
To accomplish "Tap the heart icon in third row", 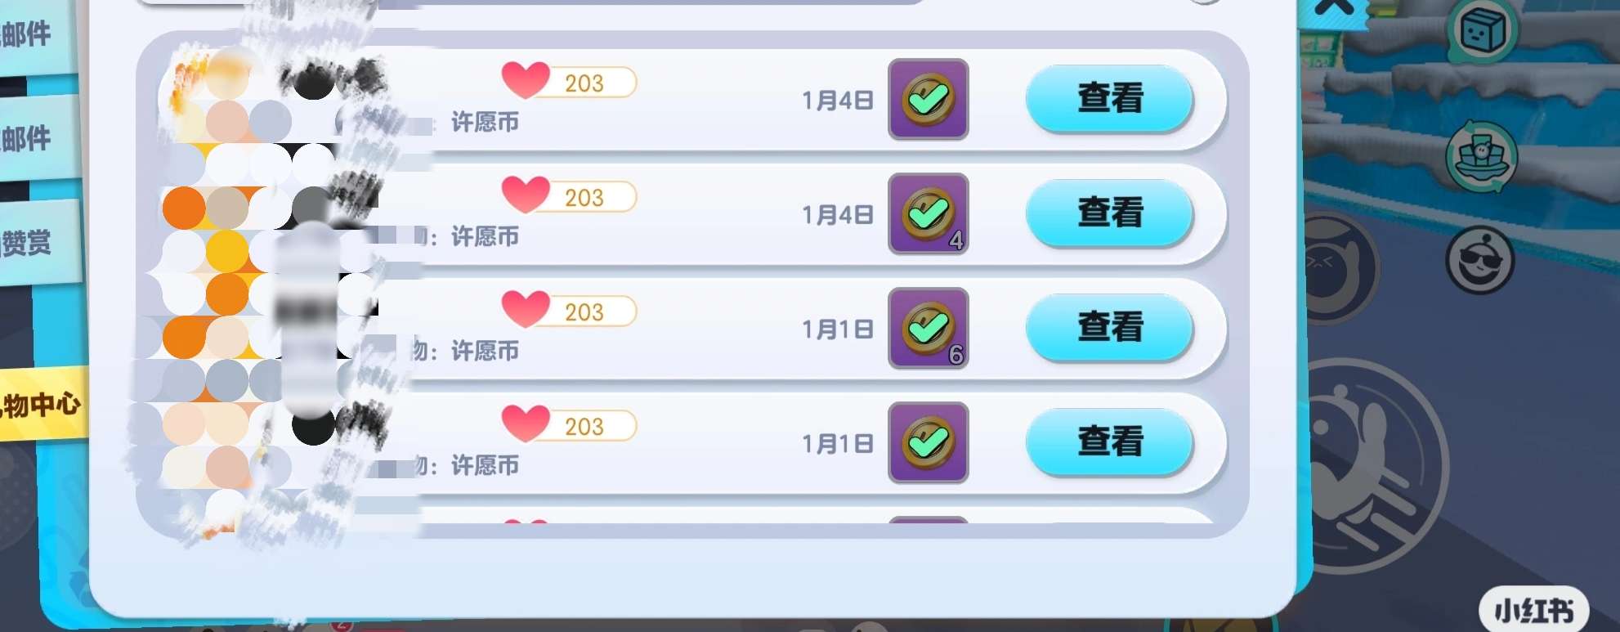I will [526, 309].
